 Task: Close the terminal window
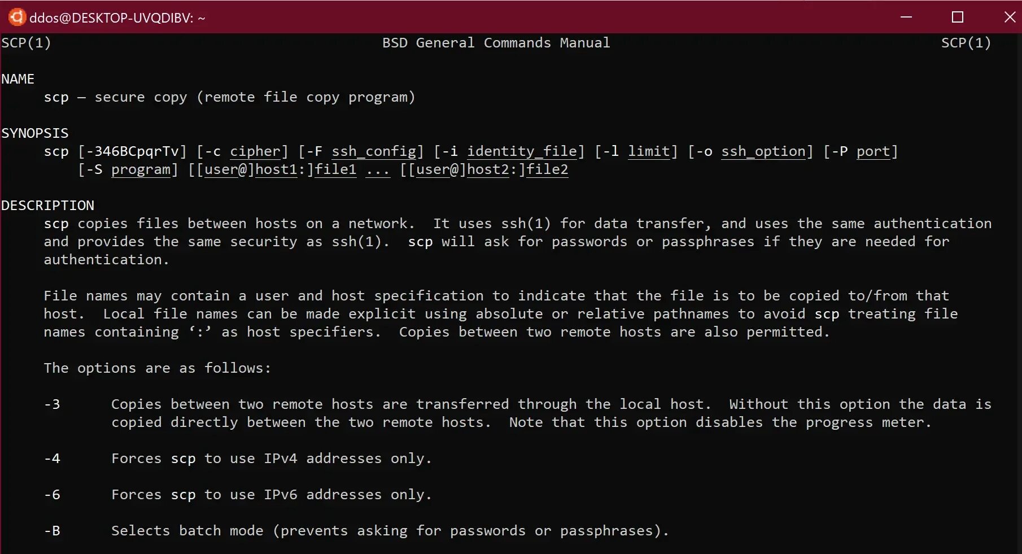tap(1010, 17)
